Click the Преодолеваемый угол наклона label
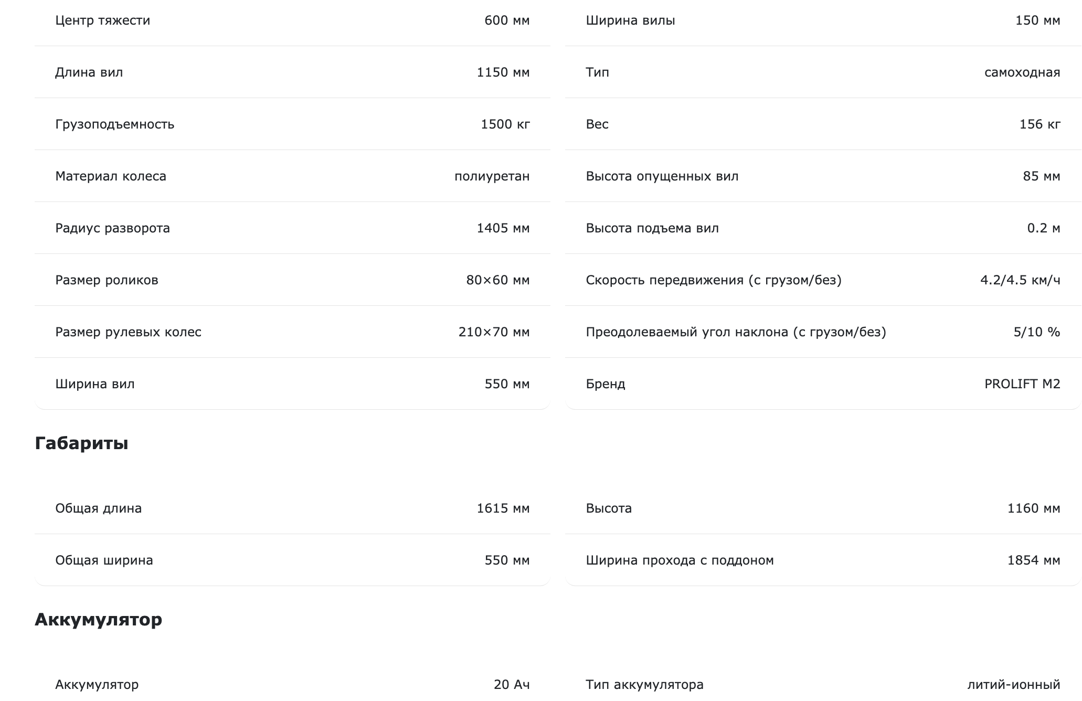This screenshot has height=701, width=1082. coord(736,332)
